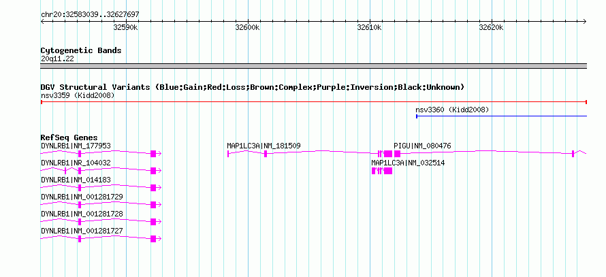Image resolution: width=606 pixels, height=277 pixels.
Task: Click the 32600k ruler tick label
Action: click(x=247, y=27)
